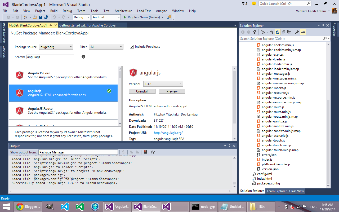Click the New Project toolbar icon
The height and width of the screenshot is (212, 339).
[26, 17]
